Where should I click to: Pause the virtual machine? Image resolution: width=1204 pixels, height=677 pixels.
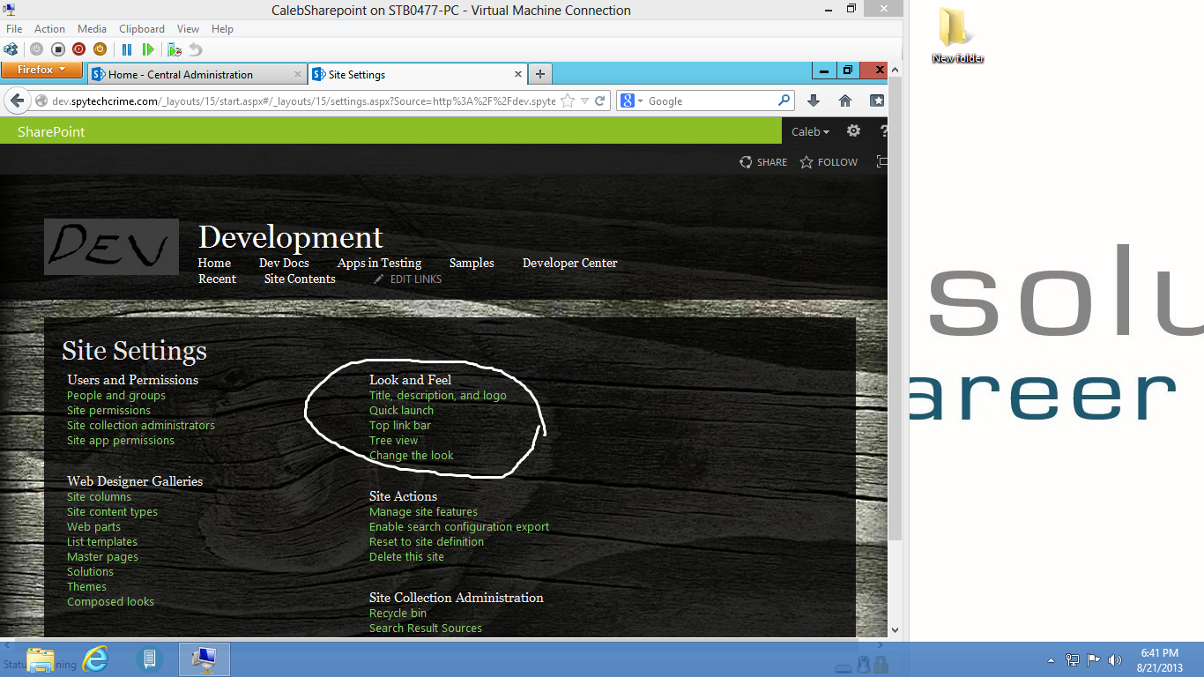pyautogui.click(x=127, y=49)
